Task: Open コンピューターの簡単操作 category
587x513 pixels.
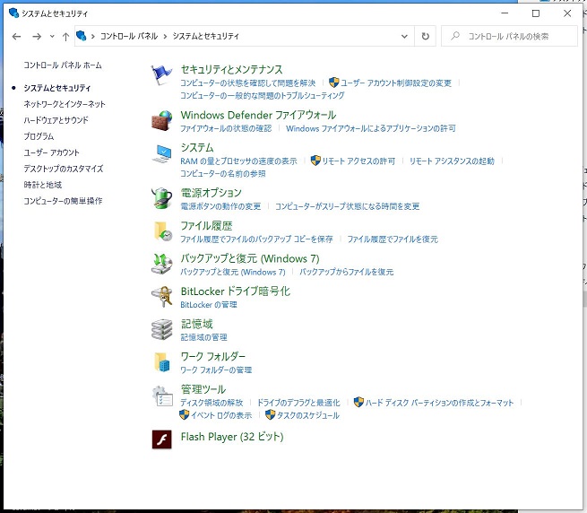Action: tap(63, 201)
